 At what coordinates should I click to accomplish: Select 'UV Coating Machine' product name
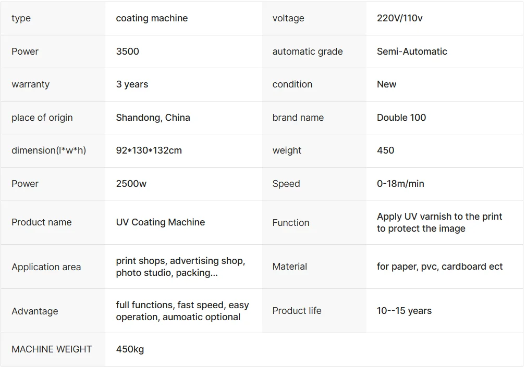point(161,222)
